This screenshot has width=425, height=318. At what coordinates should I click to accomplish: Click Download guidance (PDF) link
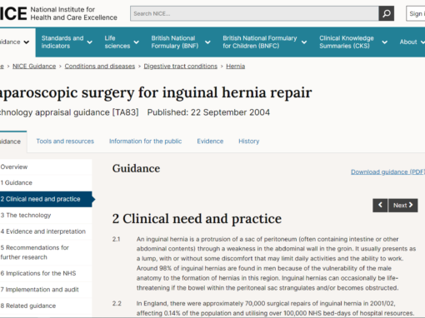387,172
